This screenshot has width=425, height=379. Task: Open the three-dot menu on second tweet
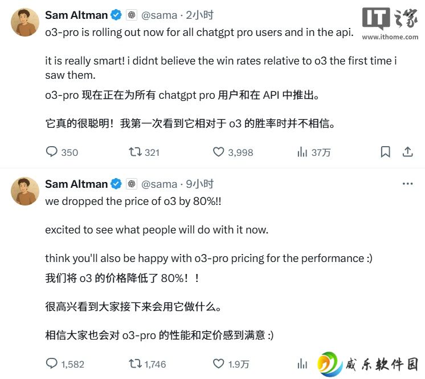pos(407,184)
